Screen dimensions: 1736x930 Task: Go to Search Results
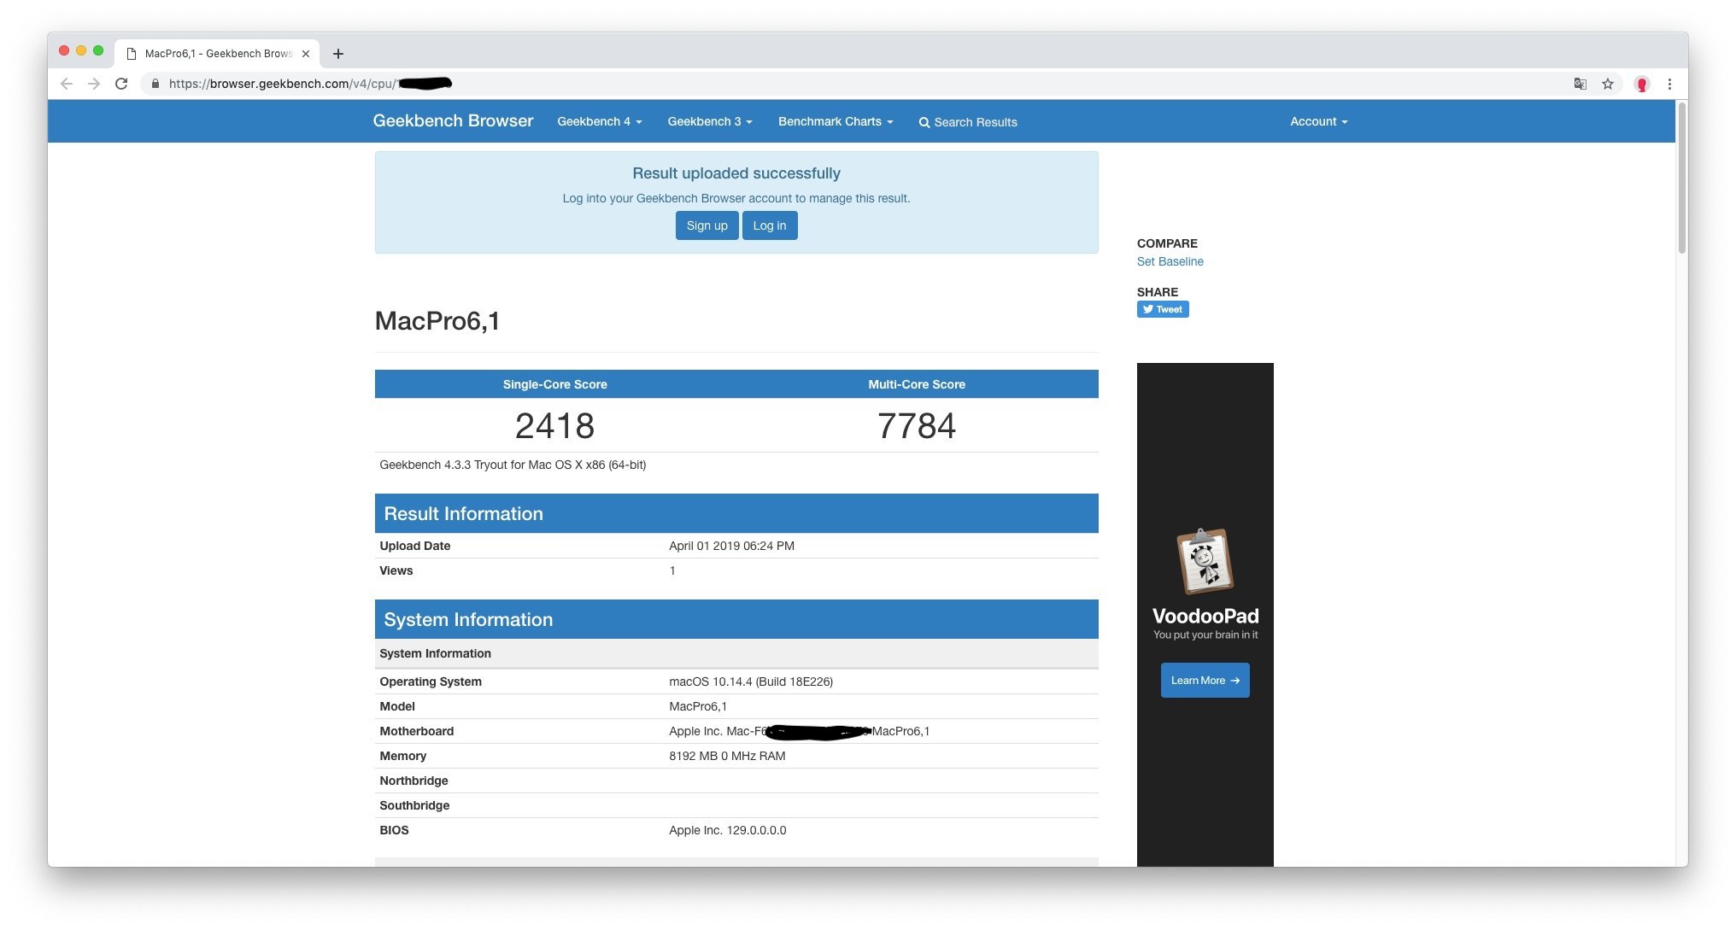click(x=967, y=122)
